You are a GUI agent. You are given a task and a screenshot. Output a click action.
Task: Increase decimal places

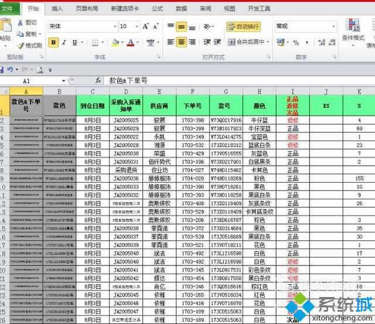(322, 43)
